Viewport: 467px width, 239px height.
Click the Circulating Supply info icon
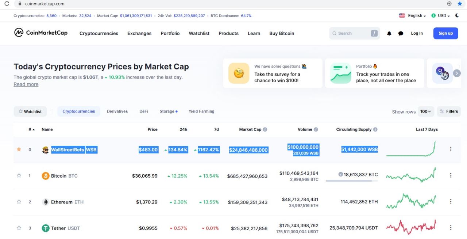click(375, 129)
